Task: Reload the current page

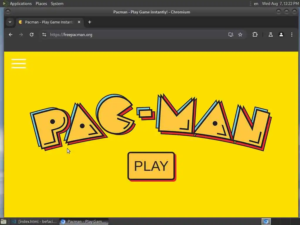Action: [32, 35]
